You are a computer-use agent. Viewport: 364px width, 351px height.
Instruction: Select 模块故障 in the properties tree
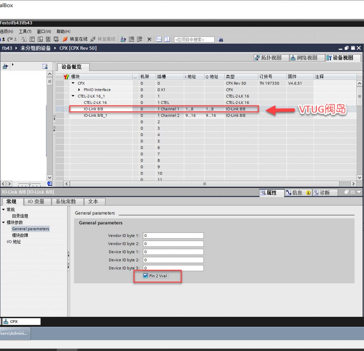(20, 235)
